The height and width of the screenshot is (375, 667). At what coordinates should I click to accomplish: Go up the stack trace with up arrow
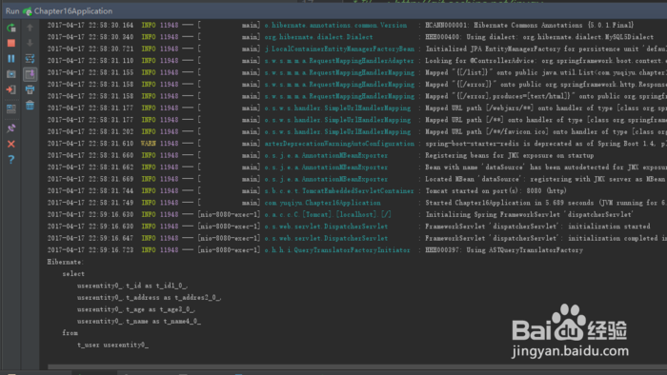tap(30, 28)
